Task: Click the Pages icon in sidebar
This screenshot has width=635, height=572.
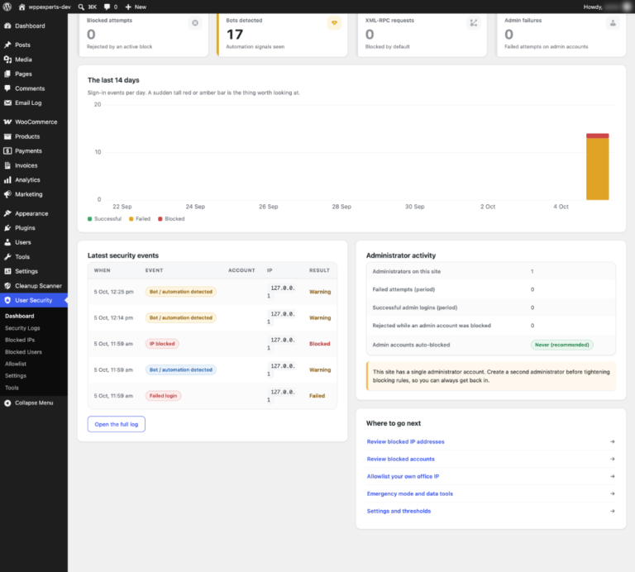Action: point(7,74)
